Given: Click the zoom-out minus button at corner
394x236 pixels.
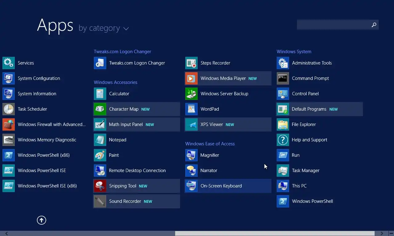Looking at the screenshot, I should [x=391, y=233].
